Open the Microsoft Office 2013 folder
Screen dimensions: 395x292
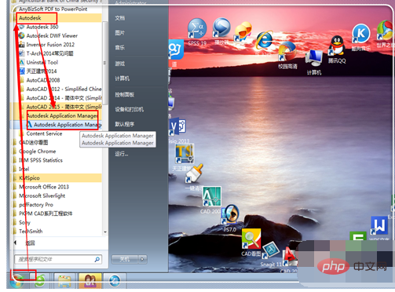[44, 187]
